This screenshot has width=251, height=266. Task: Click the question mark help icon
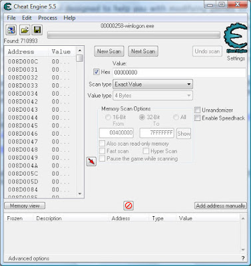243,258
